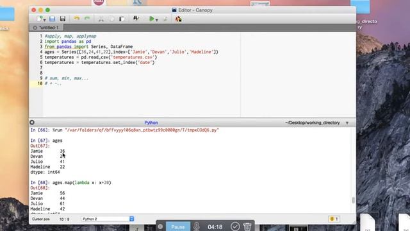Click line 5 with pd.read_csv
Screen dimensions: 410x231
101,57
